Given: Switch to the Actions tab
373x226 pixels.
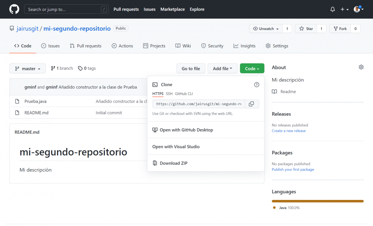Looking at the screenshot, I should pos(122,46).
